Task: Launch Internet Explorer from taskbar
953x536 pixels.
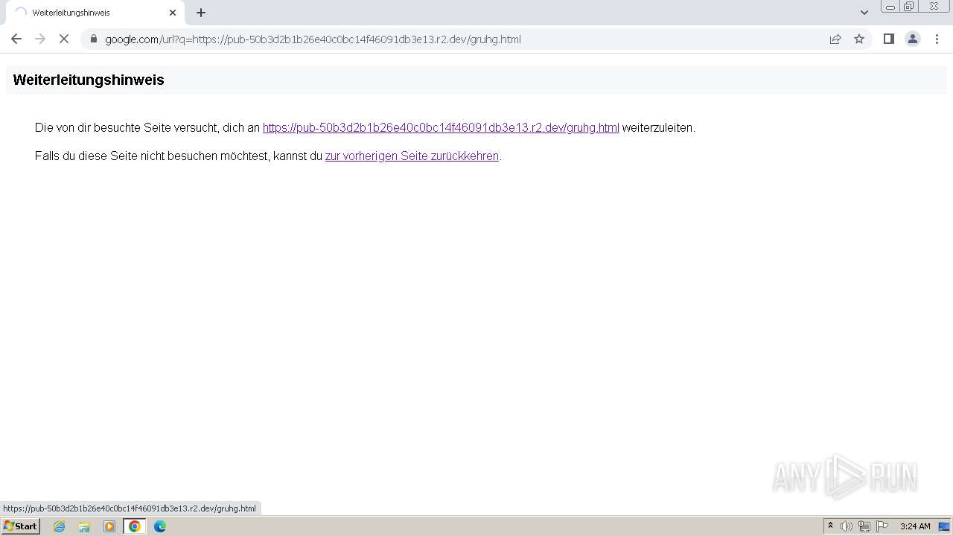Action: coord(60,526)
